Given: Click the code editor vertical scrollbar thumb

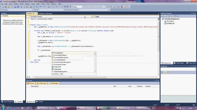Looking at the screenshot, I should [x=159, y=37].
